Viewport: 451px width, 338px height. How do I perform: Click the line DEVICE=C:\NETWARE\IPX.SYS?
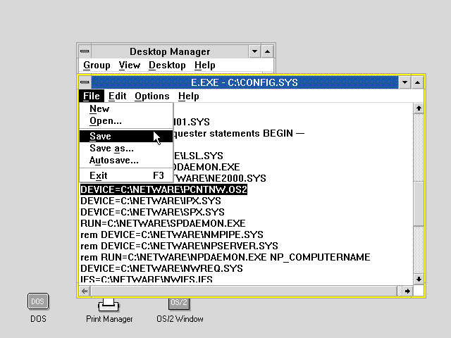151,201
